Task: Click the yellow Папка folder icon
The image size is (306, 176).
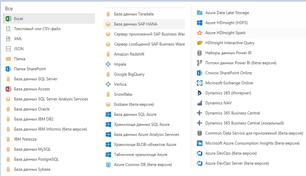Action: tap(8, 59)
